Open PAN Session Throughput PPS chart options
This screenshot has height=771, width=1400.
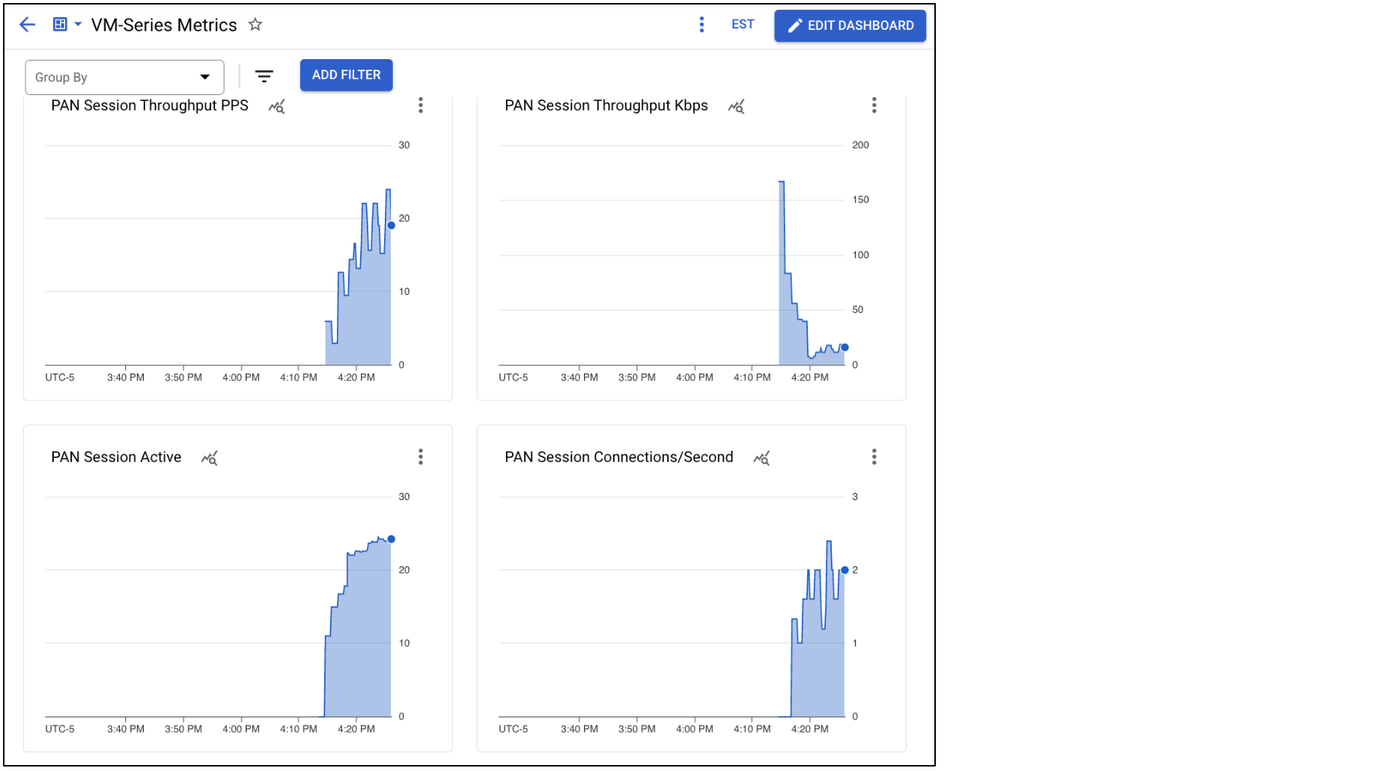421,106
